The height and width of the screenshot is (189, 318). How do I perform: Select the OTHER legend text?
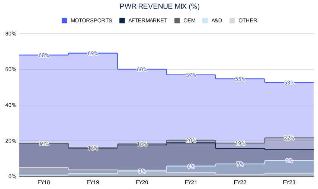coord(248,21)
